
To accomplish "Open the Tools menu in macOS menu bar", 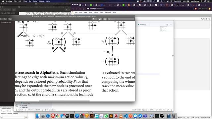I will tap(35, 1).
